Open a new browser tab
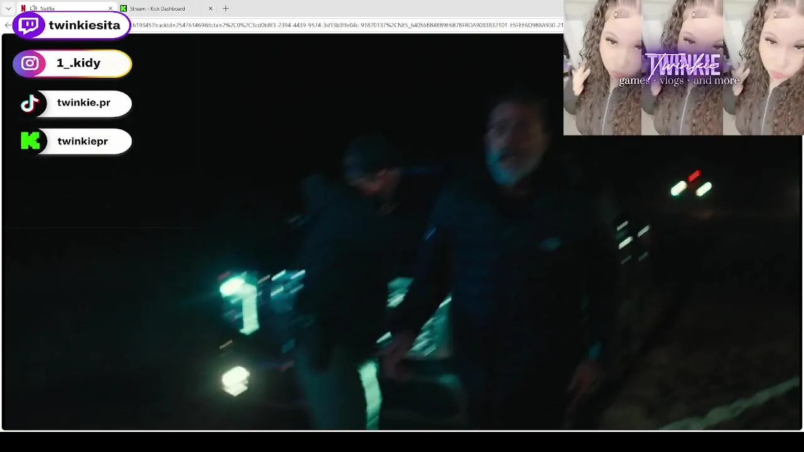 point(225,9)
